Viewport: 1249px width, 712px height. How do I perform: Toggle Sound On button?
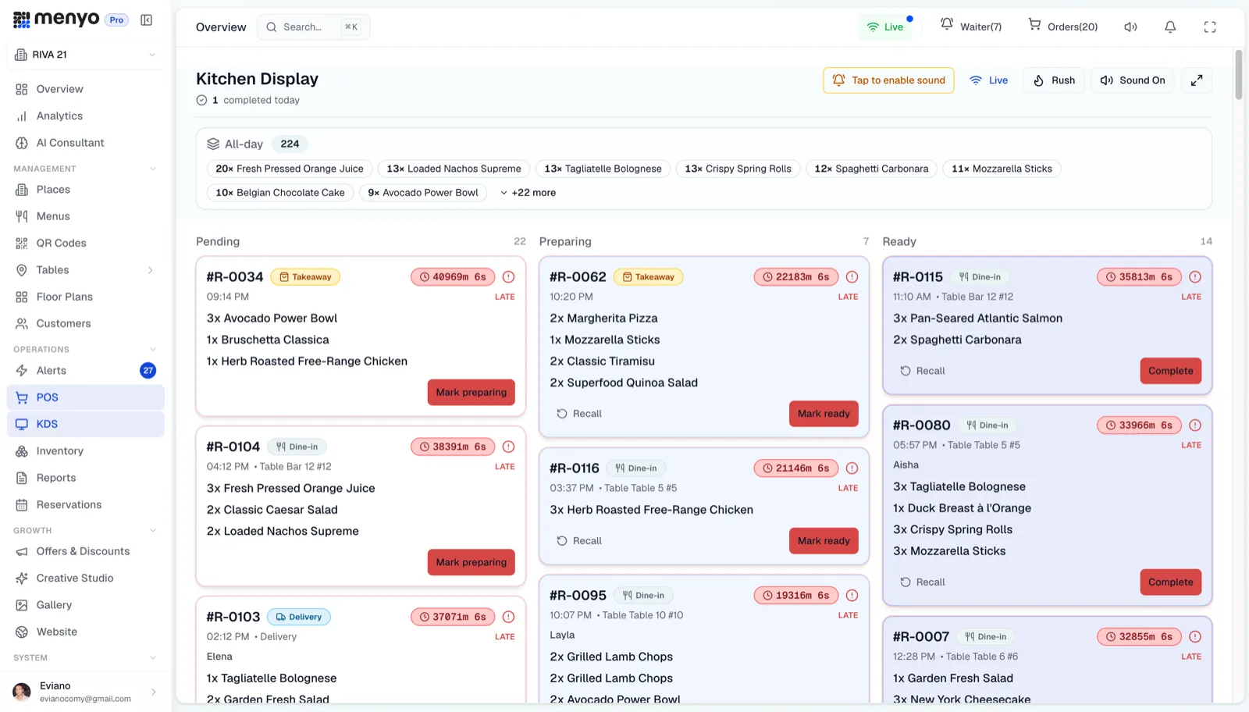[x=1133, y=80]
